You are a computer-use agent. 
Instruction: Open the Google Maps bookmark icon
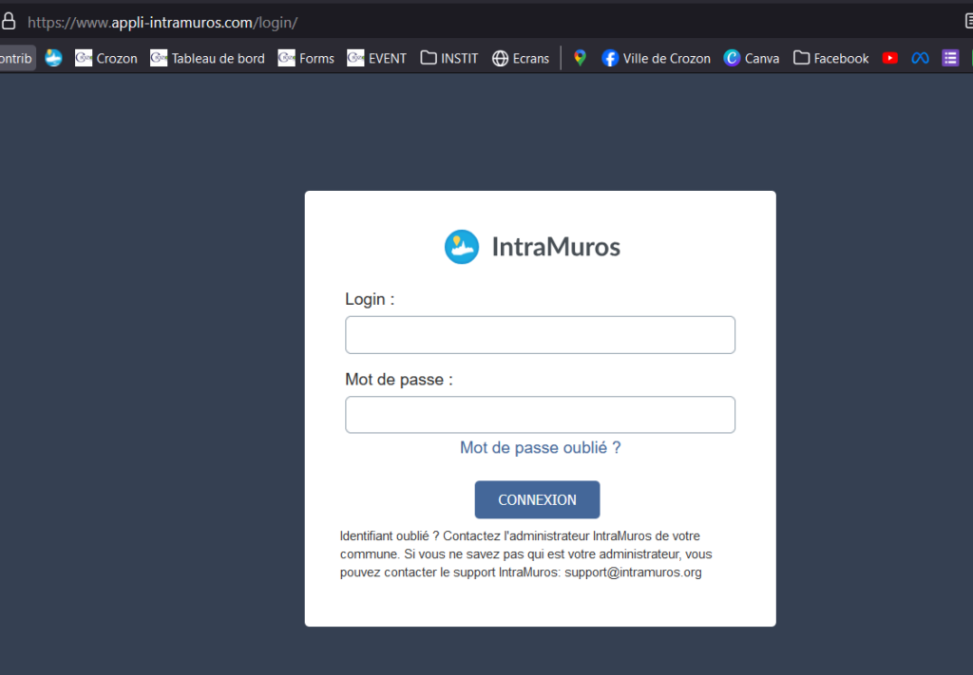tap(581, 58)
